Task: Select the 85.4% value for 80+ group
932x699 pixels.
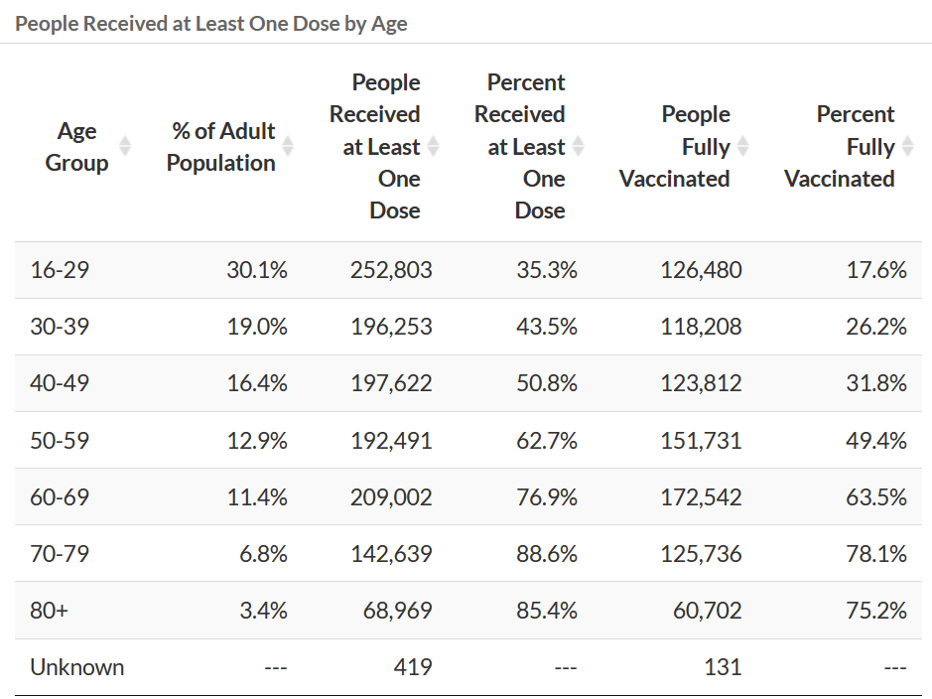Action: 549,611
